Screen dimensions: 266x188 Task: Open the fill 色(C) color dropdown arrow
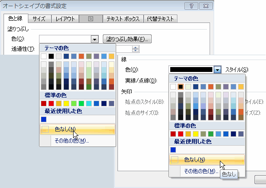[x=94, y=39]
